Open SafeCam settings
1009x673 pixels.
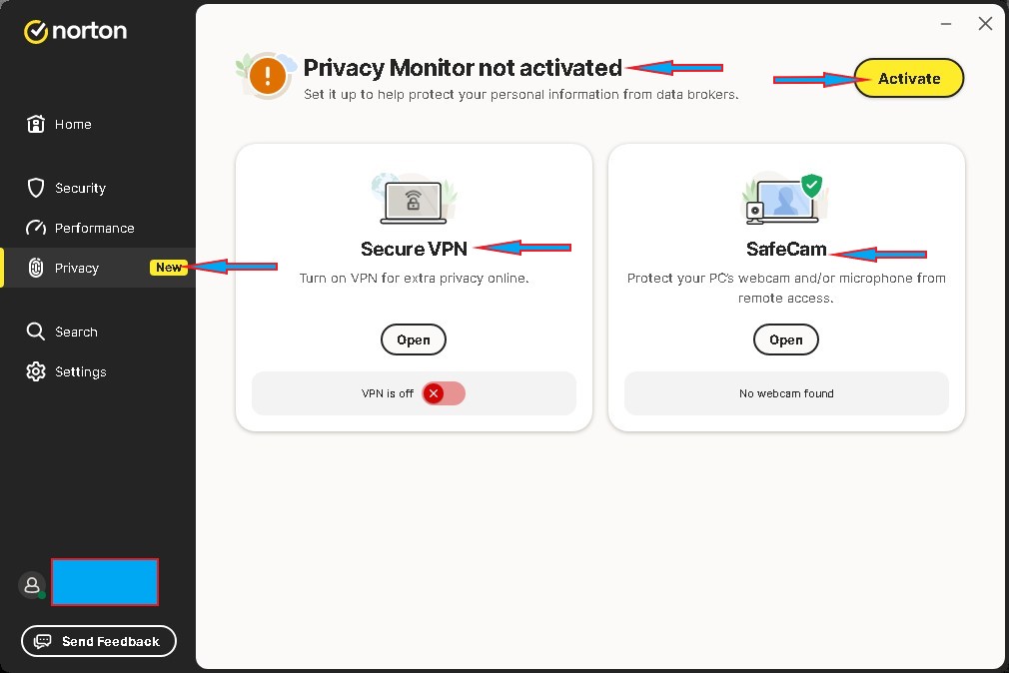[785, 339]
